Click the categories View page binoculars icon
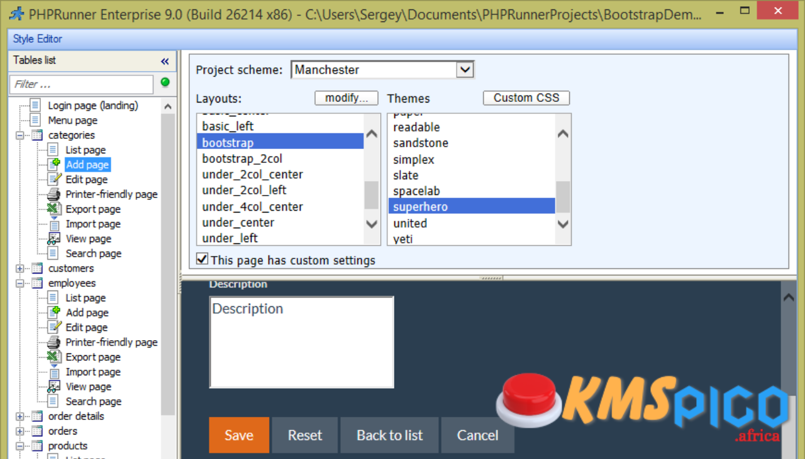The width and height of the screenshot is (805, 459). (54, 238)
